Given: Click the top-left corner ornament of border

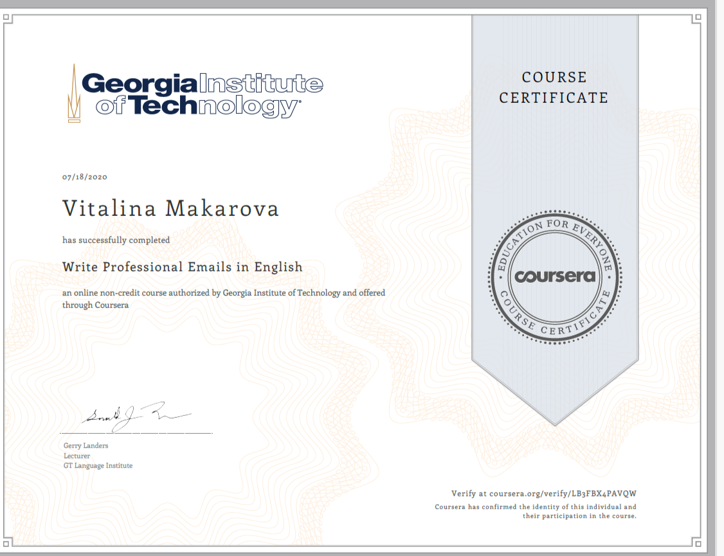Looking at the screenshot, I should (11, 19).
